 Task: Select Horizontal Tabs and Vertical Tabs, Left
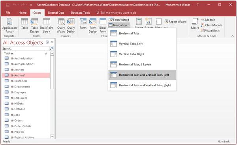(142, 75)
